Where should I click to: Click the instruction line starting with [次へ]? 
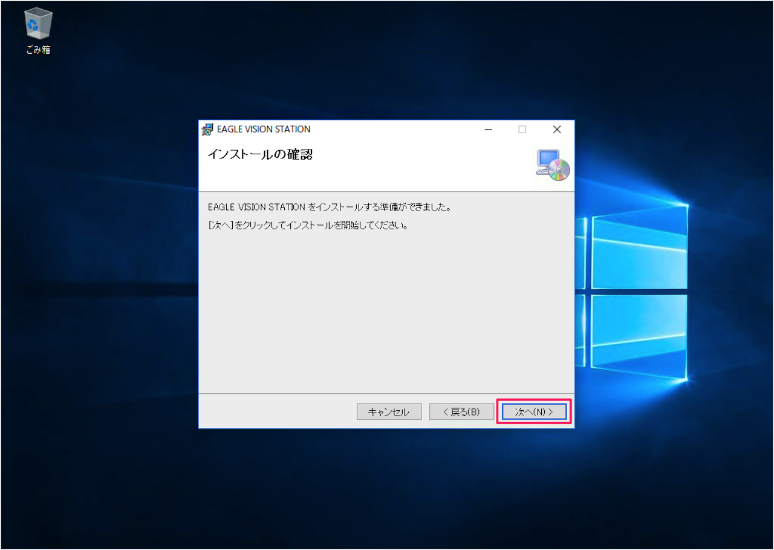pos(308,226)
